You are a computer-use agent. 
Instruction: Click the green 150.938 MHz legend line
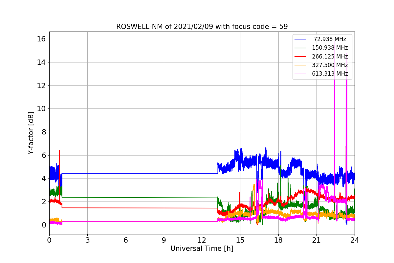[300, 48]
